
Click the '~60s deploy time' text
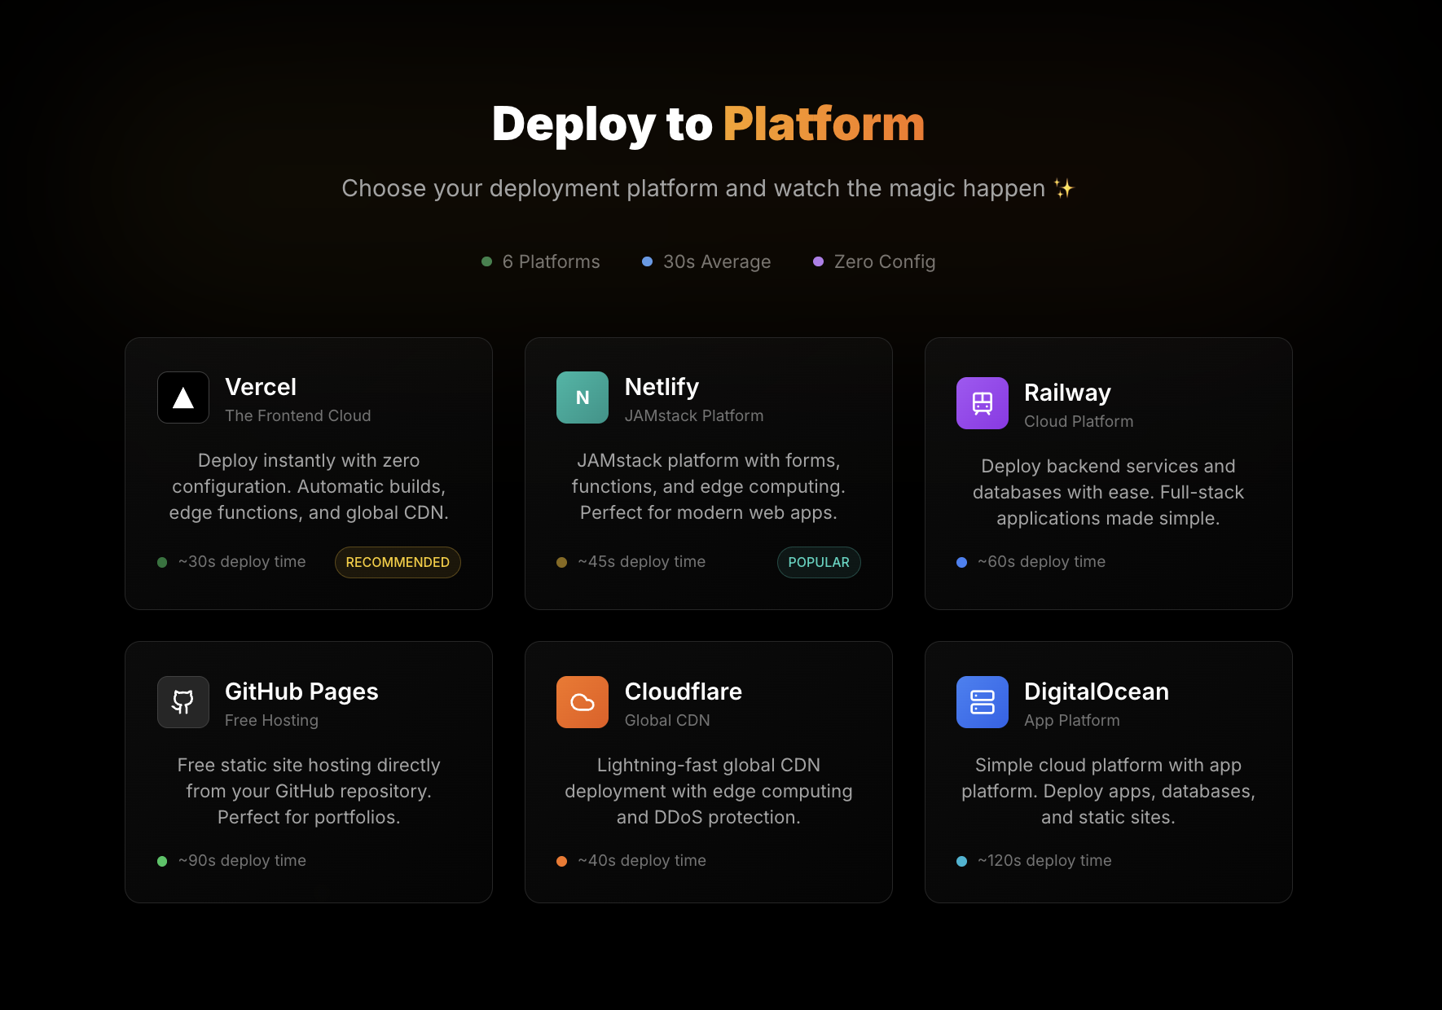click(x=1041, y=561)
